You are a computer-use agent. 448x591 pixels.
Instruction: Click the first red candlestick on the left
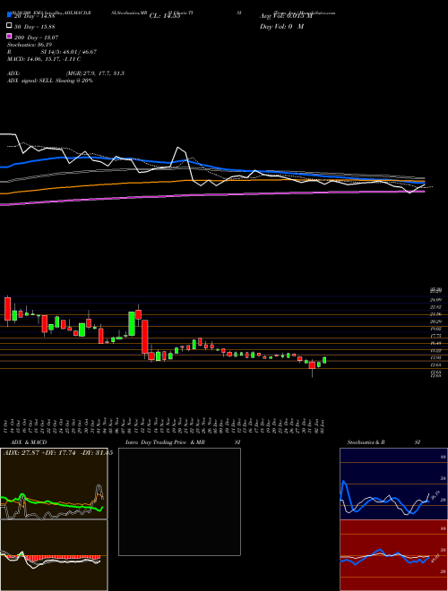(x=7, y=309)
